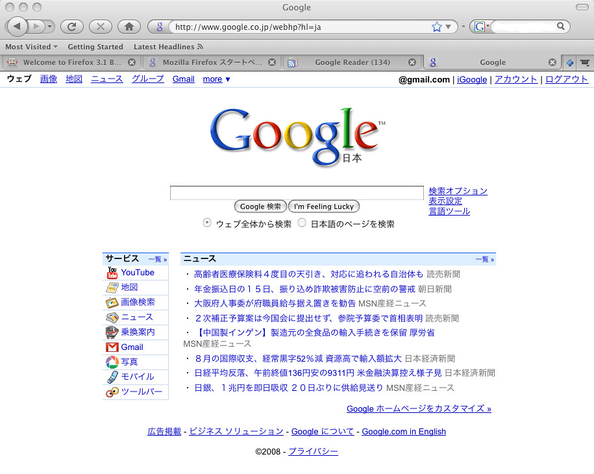This screenshot has width=594, height=474.
Task: Click the 地図 maps icon in services
Action: click(x=112, y=288)
